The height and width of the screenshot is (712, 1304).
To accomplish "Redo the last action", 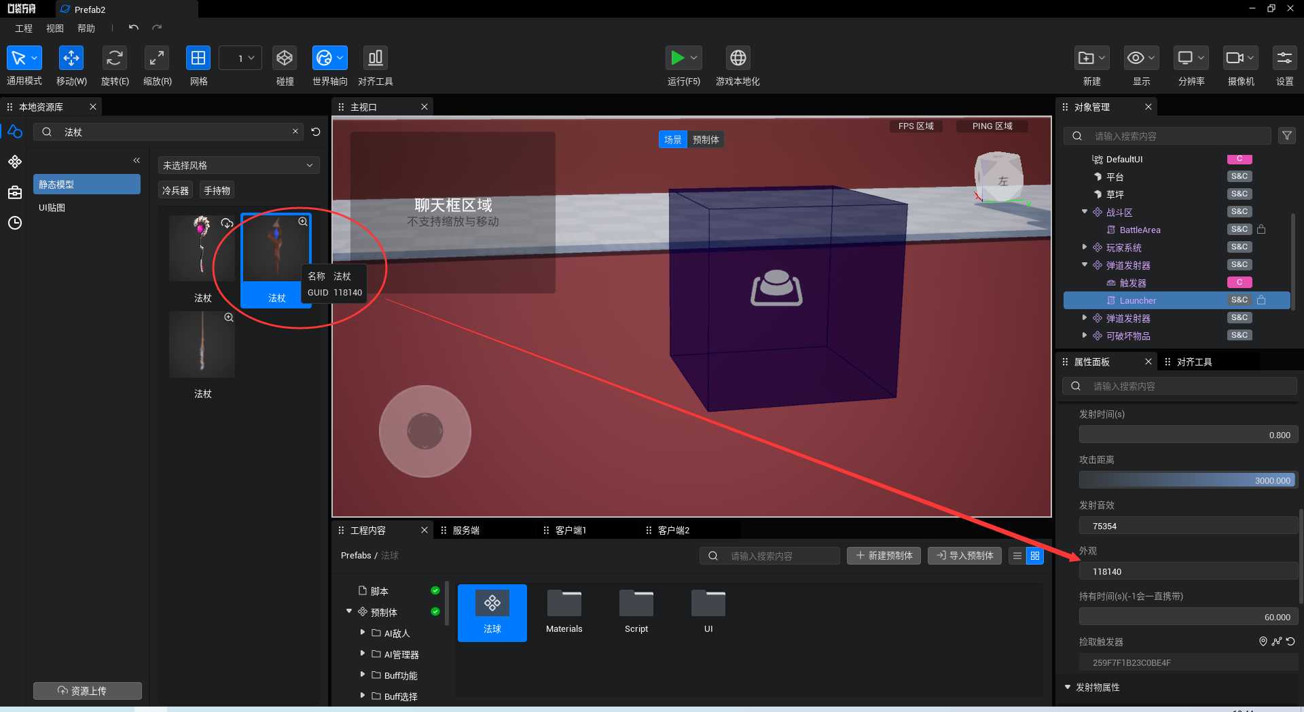I will (x=157, y=28).
